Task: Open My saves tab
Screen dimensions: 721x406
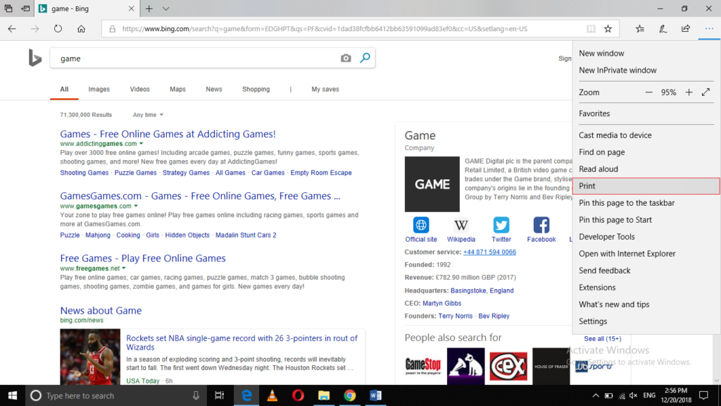Action: [325, 90]
